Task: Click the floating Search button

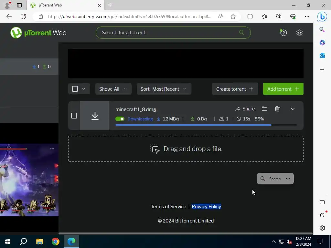Action: (x=271, y=179)
